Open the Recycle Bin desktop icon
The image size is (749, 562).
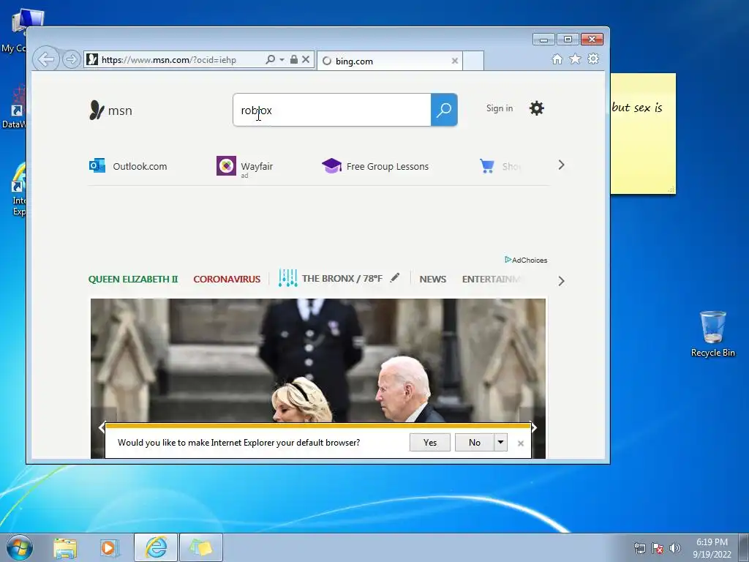pos(712,334)
